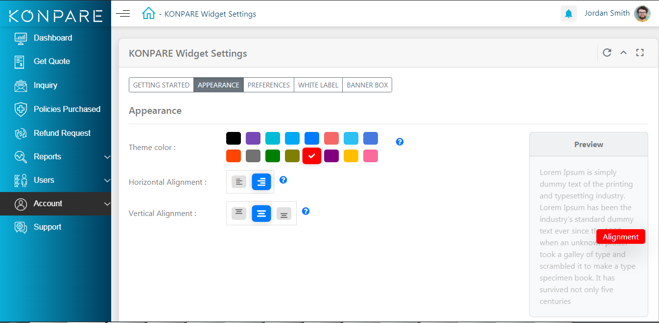
Task: Click the Vertical Alignment help icon
Action: tap(306, 211)
